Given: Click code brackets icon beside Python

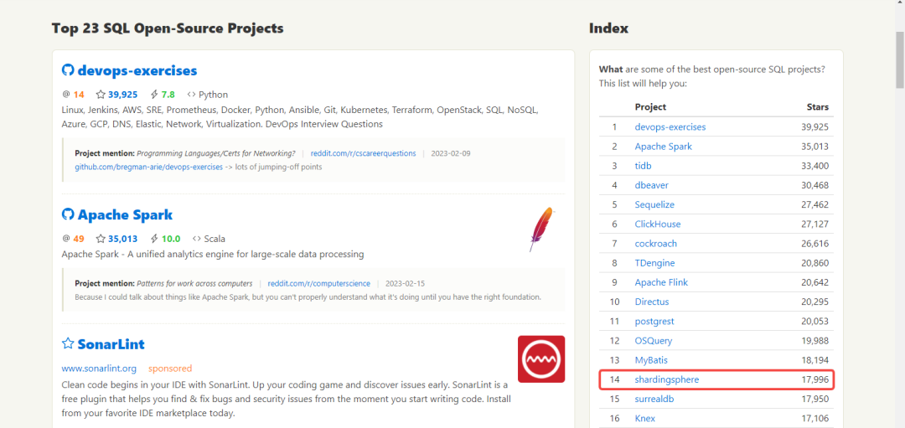Looking at the screenshot, I should [192, 95].
